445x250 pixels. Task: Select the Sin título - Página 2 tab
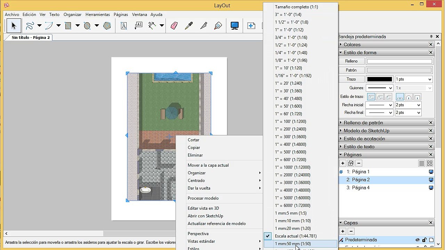(31, 37)
